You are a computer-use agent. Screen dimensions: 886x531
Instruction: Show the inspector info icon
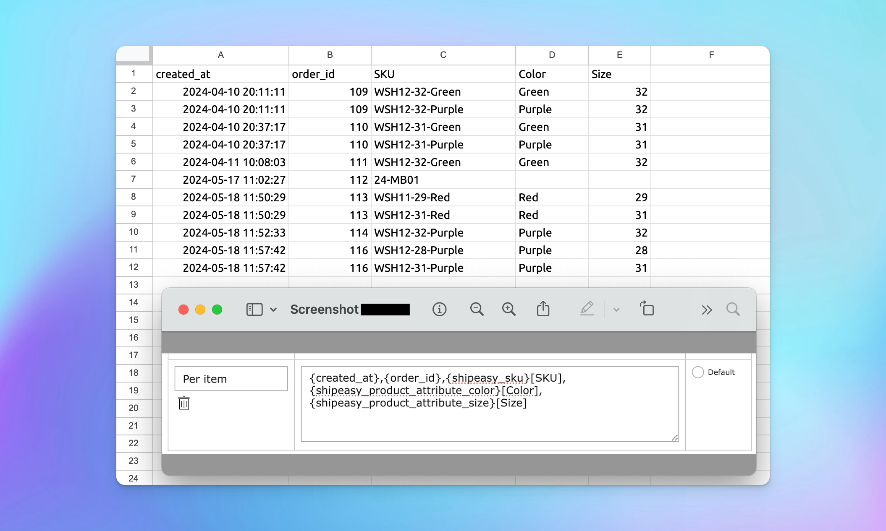click(x=439, y=310)
